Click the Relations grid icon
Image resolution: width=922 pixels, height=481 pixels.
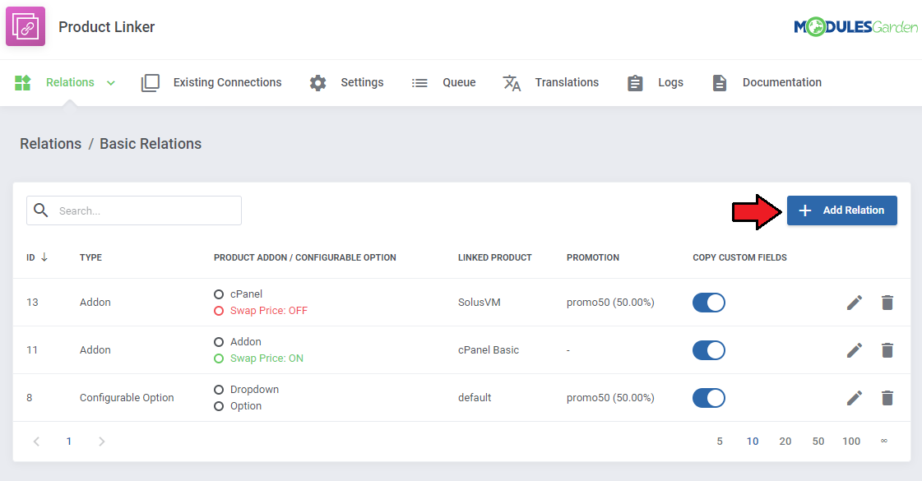point(22,83)
